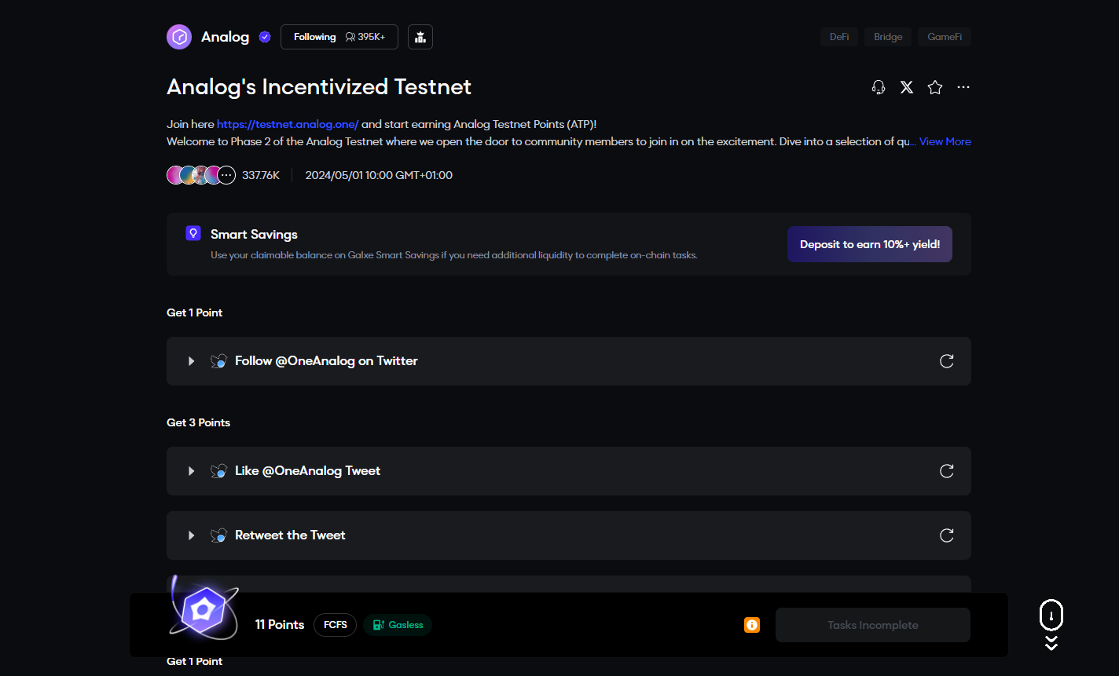Refresh the Like @OneAnalog Tweet task
Viewport: 1119px width, 676px height.
tap(947, 471)
